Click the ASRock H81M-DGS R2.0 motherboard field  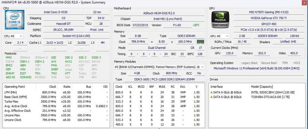(x=159, y=13)
